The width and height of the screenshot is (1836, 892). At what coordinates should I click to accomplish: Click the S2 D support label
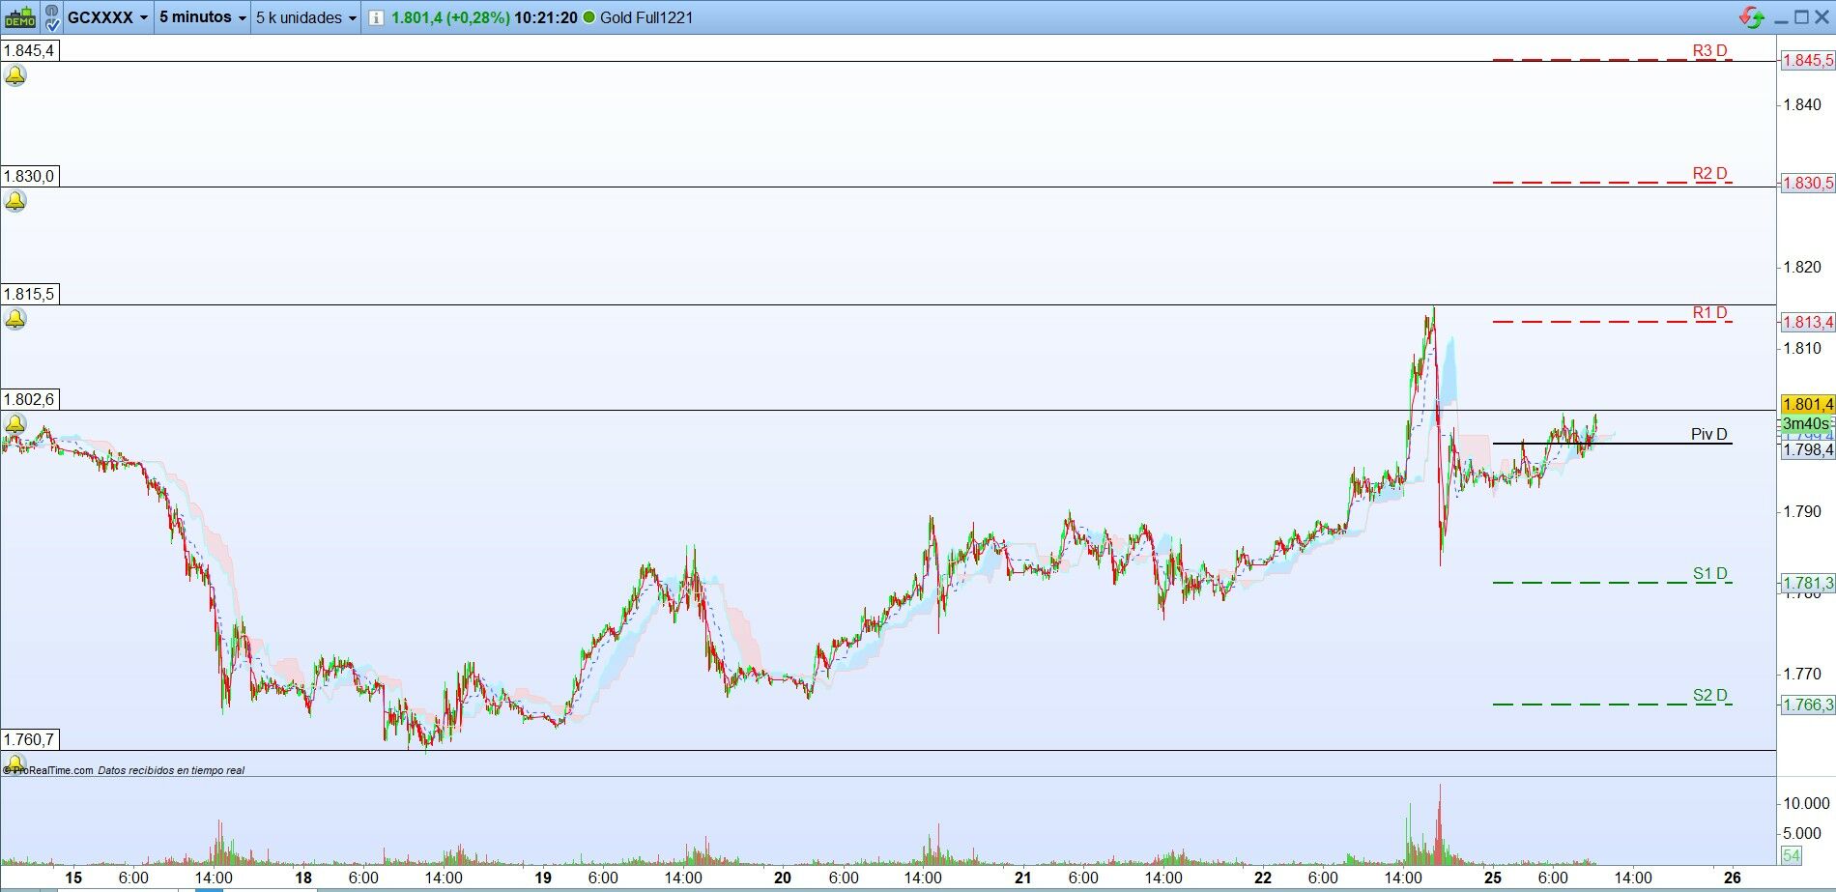click(1709, 696)
